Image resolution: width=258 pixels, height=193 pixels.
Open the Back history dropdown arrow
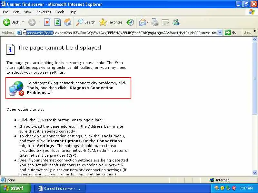pos(23,22)
